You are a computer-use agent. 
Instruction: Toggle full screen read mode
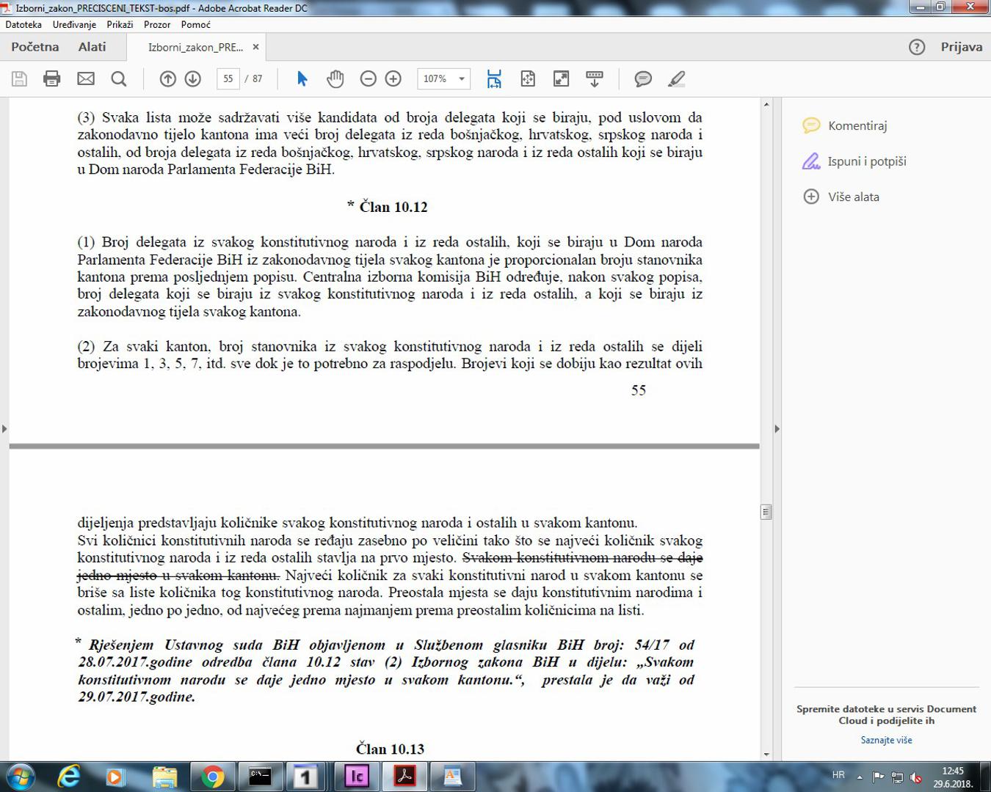click(562, 79)
